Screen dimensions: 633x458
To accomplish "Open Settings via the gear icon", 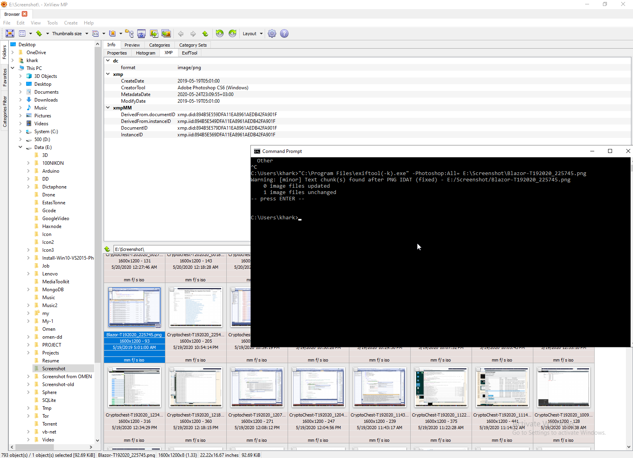I will pyautogui.click(x=272, y=34).
